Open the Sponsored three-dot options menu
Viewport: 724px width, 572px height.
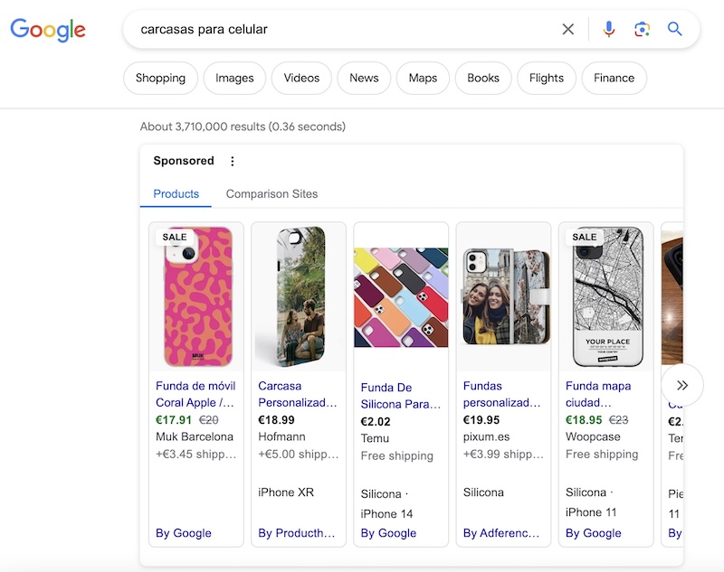[x=233, y=161]
